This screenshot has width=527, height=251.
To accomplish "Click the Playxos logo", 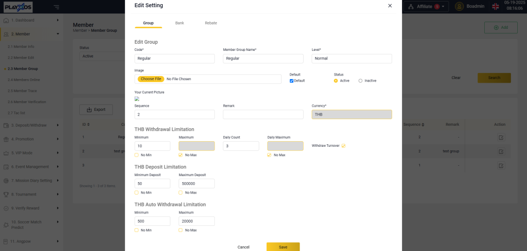I will pos(18,7).
